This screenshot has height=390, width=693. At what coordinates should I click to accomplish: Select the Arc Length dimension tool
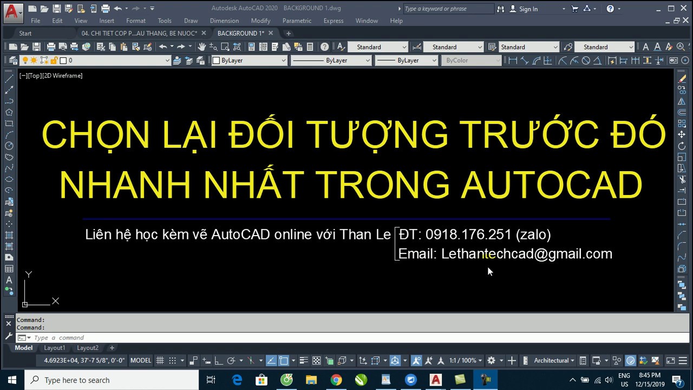(x=537, y=60)
